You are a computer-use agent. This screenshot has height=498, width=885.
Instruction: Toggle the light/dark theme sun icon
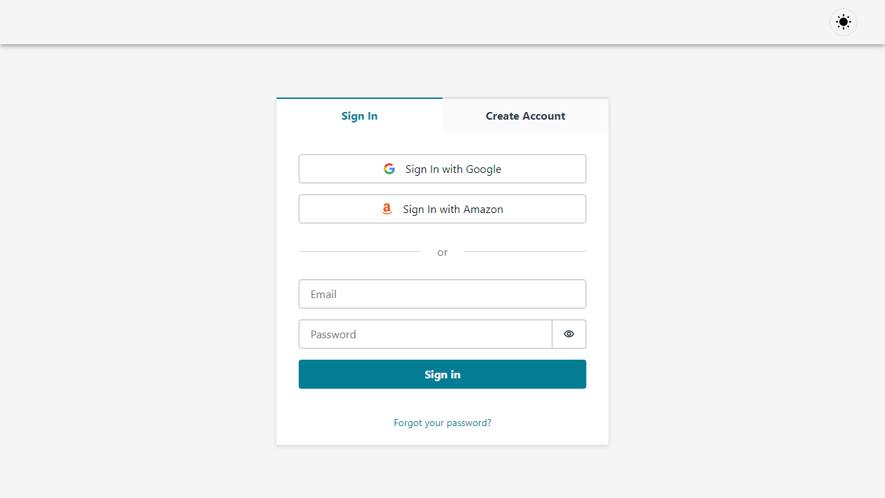(x=844, y=22)
